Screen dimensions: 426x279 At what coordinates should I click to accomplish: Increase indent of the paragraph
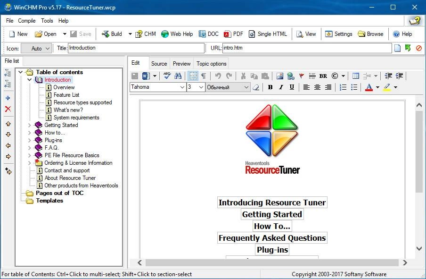tap(400, 76)
